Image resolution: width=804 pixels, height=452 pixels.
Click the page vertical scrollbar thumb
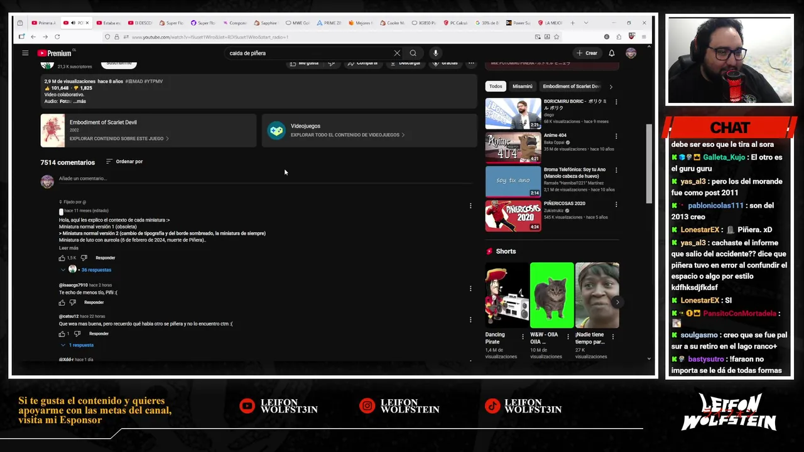click(649, 163)
